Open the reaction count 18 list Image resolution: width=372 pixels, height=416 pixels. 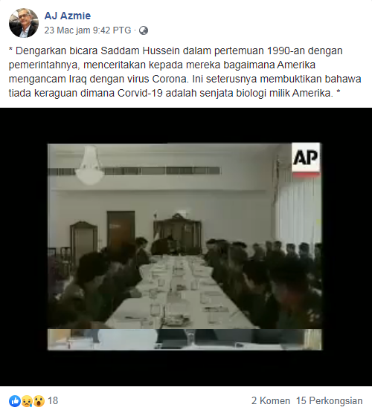click(53, 400)
